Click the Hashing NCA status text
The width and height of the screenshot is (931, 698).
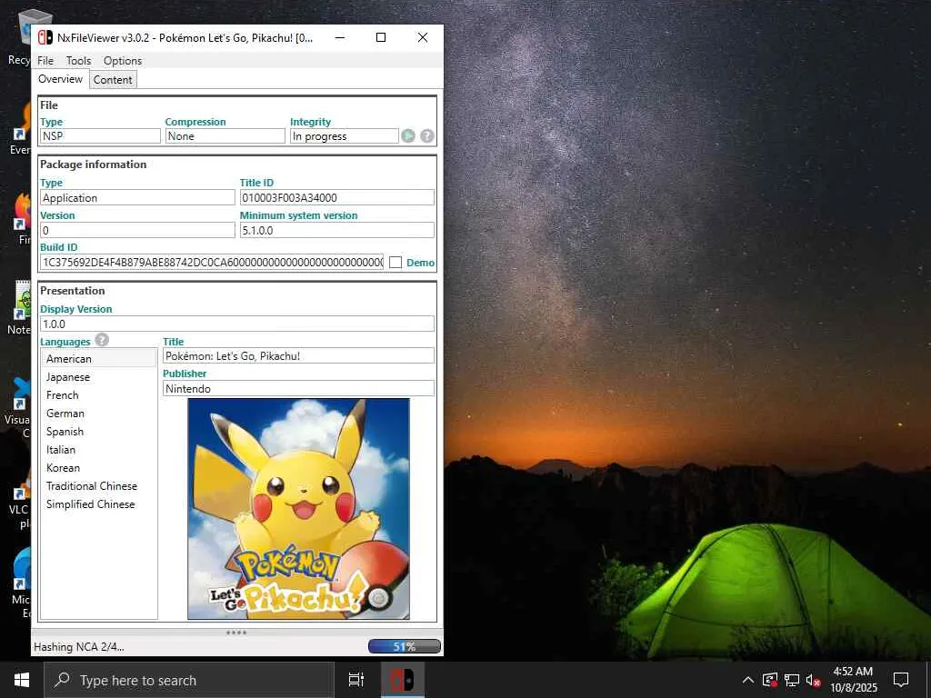(x=79, y=647)
